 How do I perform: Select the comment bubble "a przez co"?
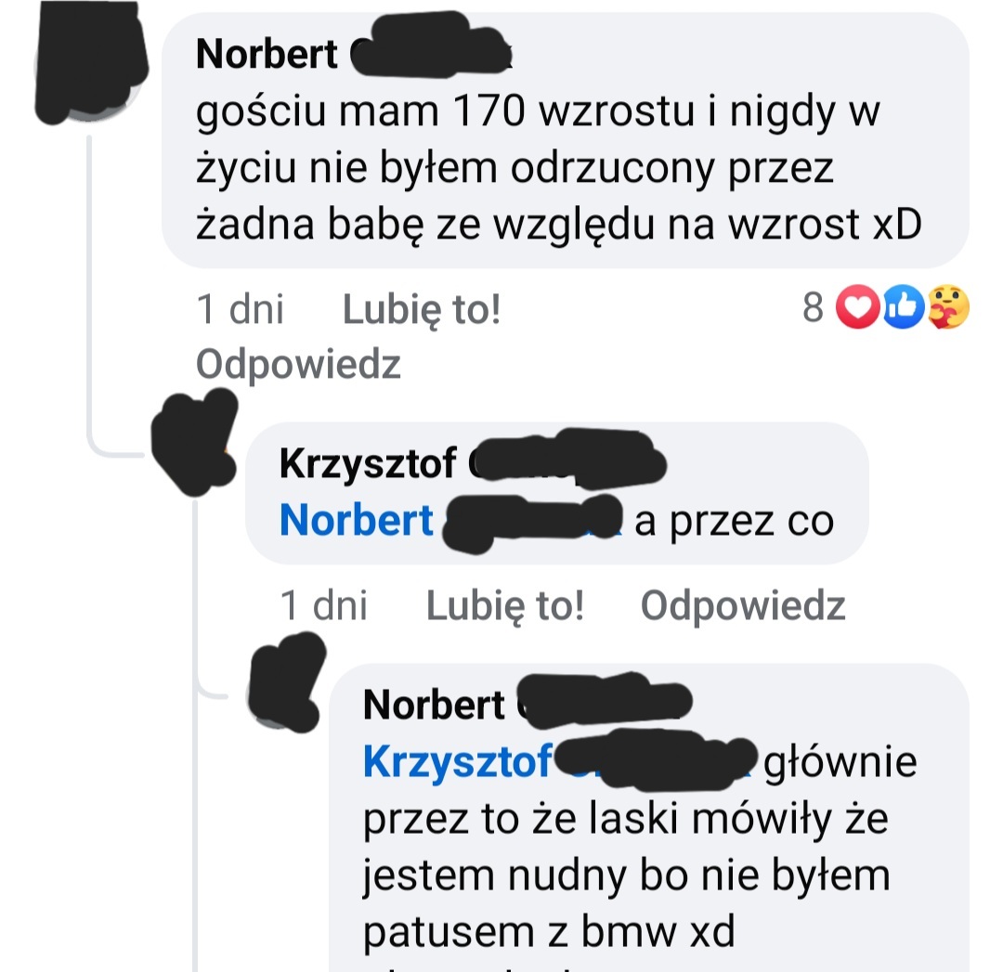coord(556,493)
